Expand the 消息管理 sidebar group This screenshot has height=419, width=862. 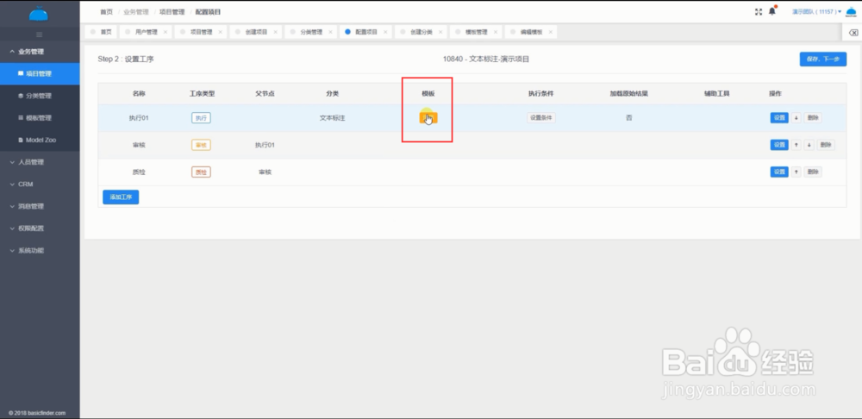40,206
